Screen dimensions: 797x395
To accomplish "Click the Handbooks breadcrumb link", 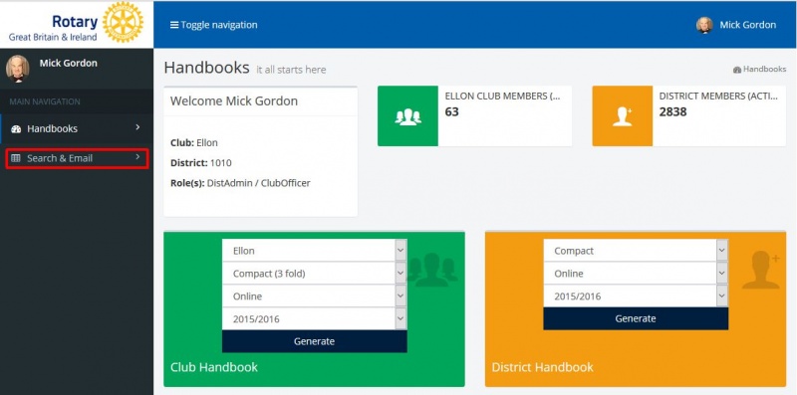I will 764,69.
